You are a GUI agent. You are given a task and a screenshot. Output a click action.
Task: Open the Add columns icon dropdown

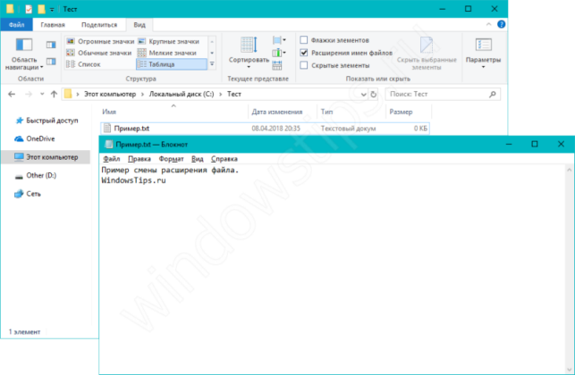pyautogui.click(x=279, y=53)
